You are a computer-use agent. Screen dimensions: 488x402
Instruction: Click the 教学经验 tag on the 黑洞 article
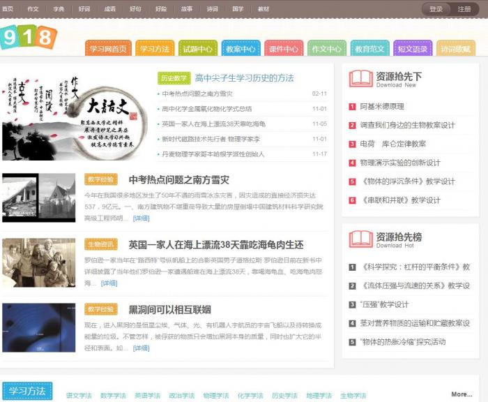point(101,309)
